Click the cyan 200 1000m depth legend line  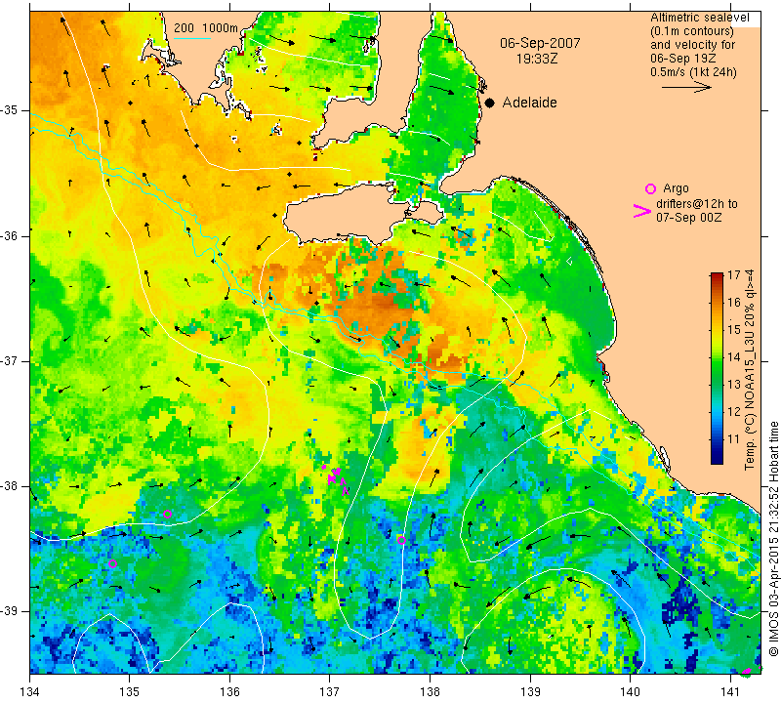click(192, 38)
